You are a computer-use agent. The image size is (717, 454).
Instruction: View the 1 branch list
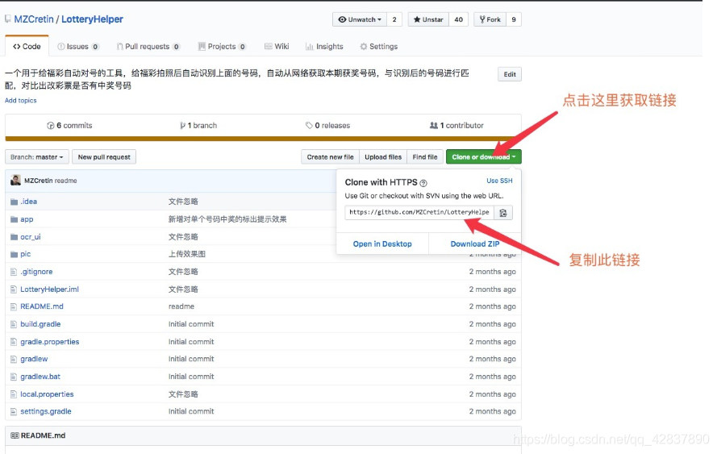pos(198,126)
